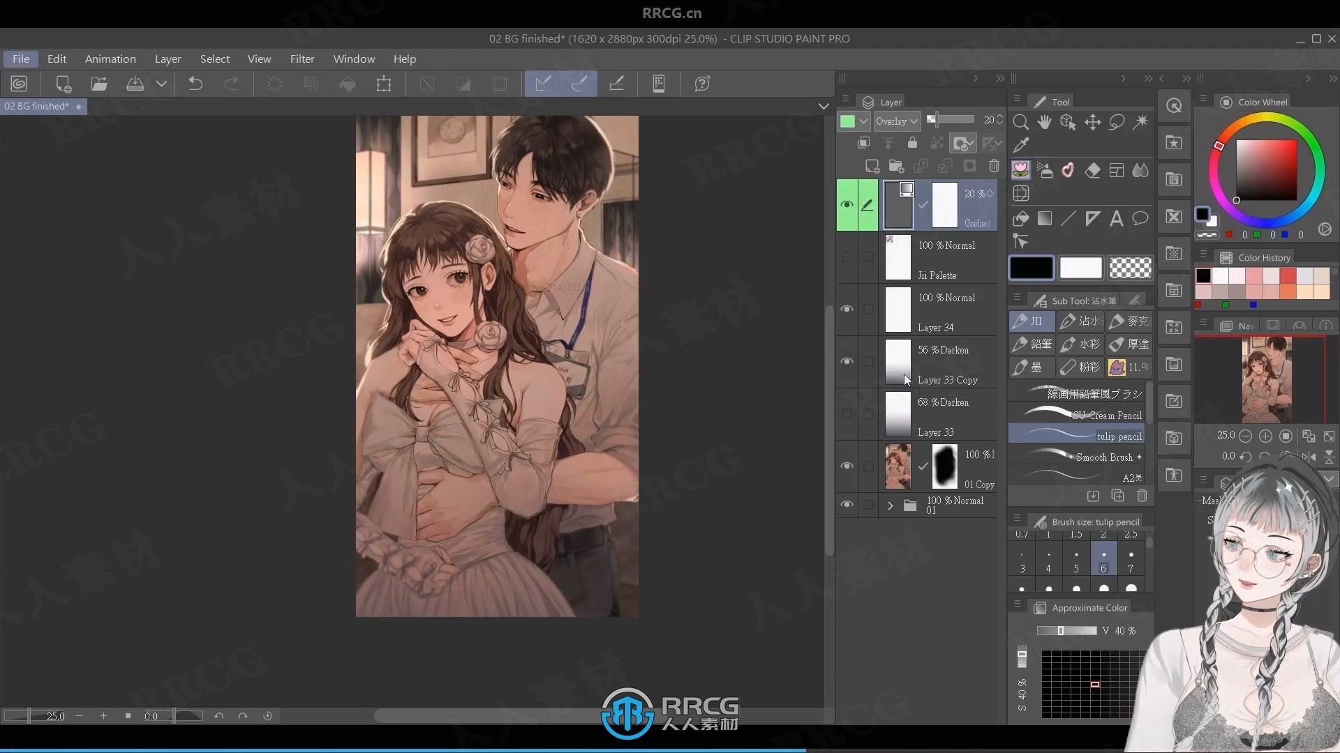The height and width of the screenshot is (753, 1340).
Task: Open the canvas tab list dropdown
Action: [824, 106]
